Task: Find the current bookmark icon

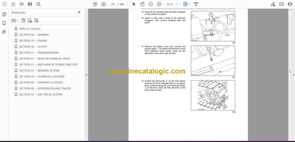Action: tap(36, 21)
